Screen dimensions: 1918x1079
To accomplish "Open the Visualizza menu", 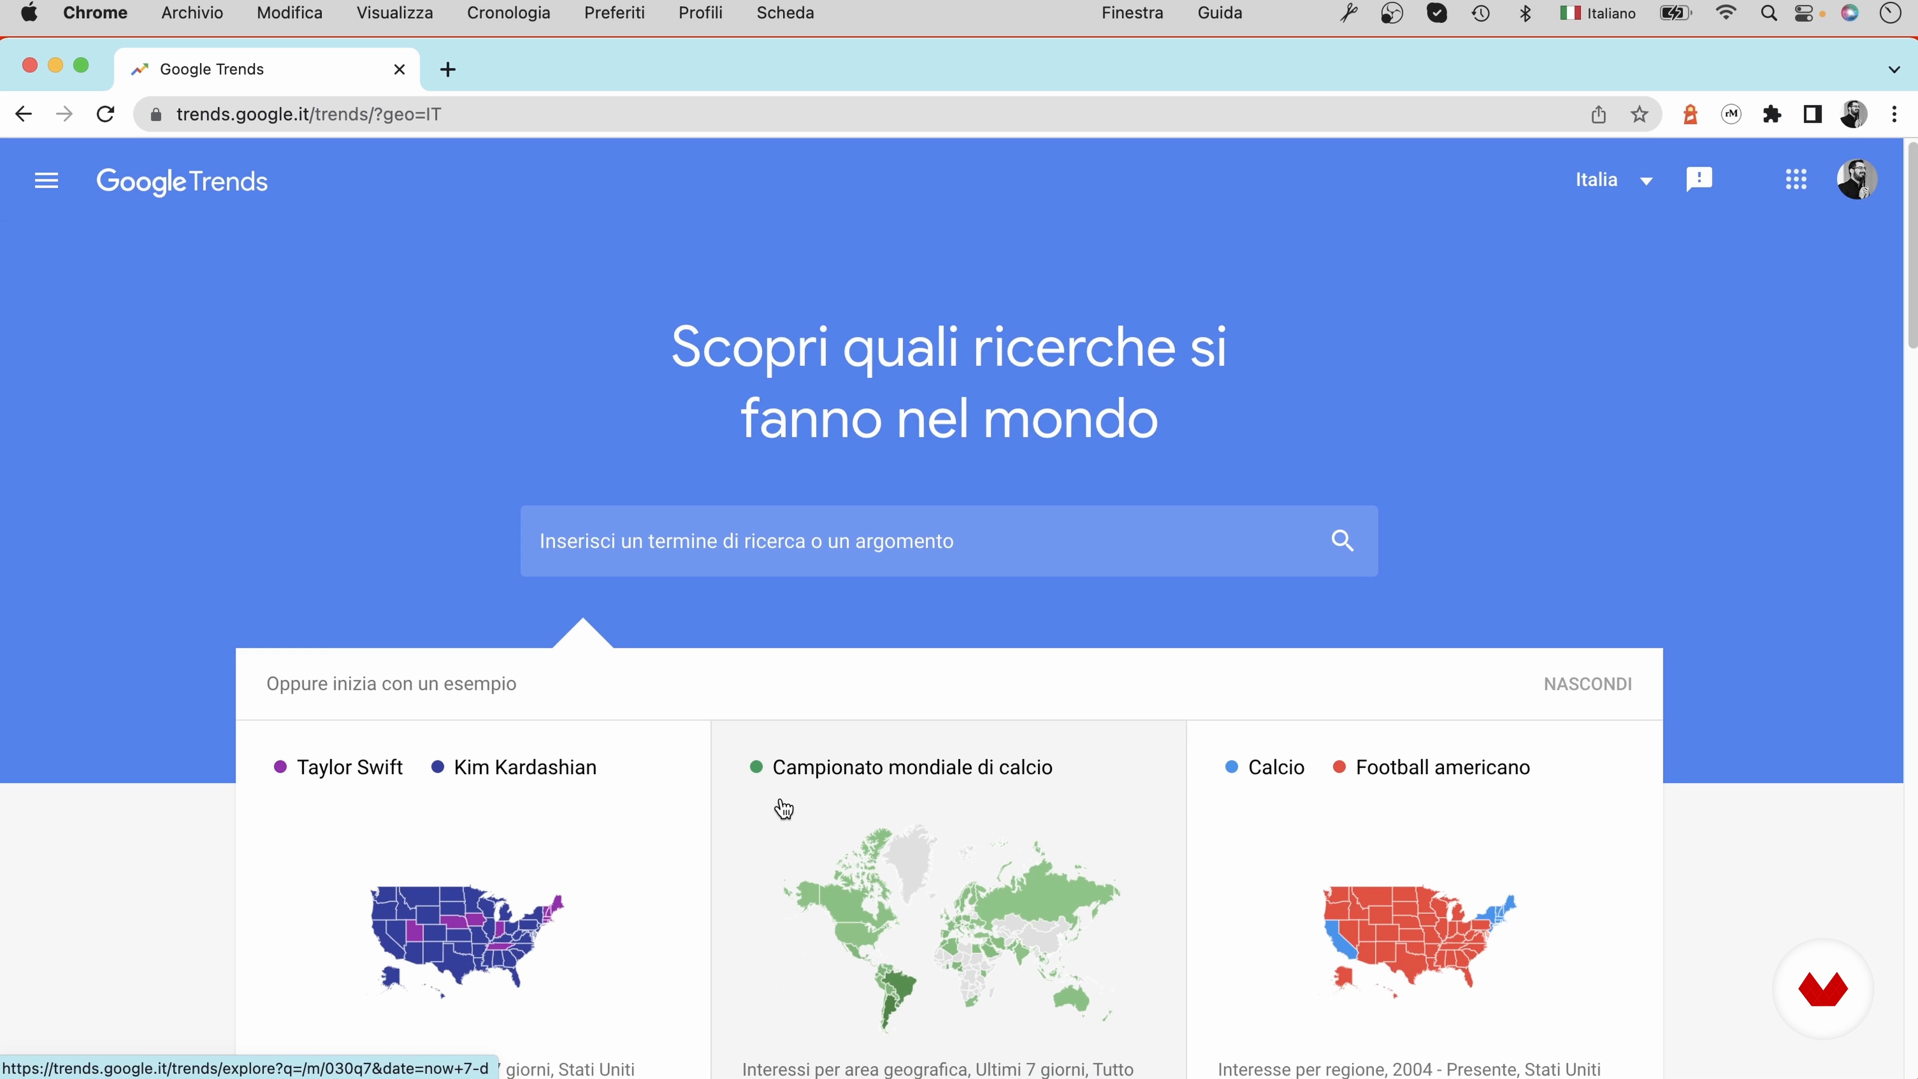I will coord(395,12).
